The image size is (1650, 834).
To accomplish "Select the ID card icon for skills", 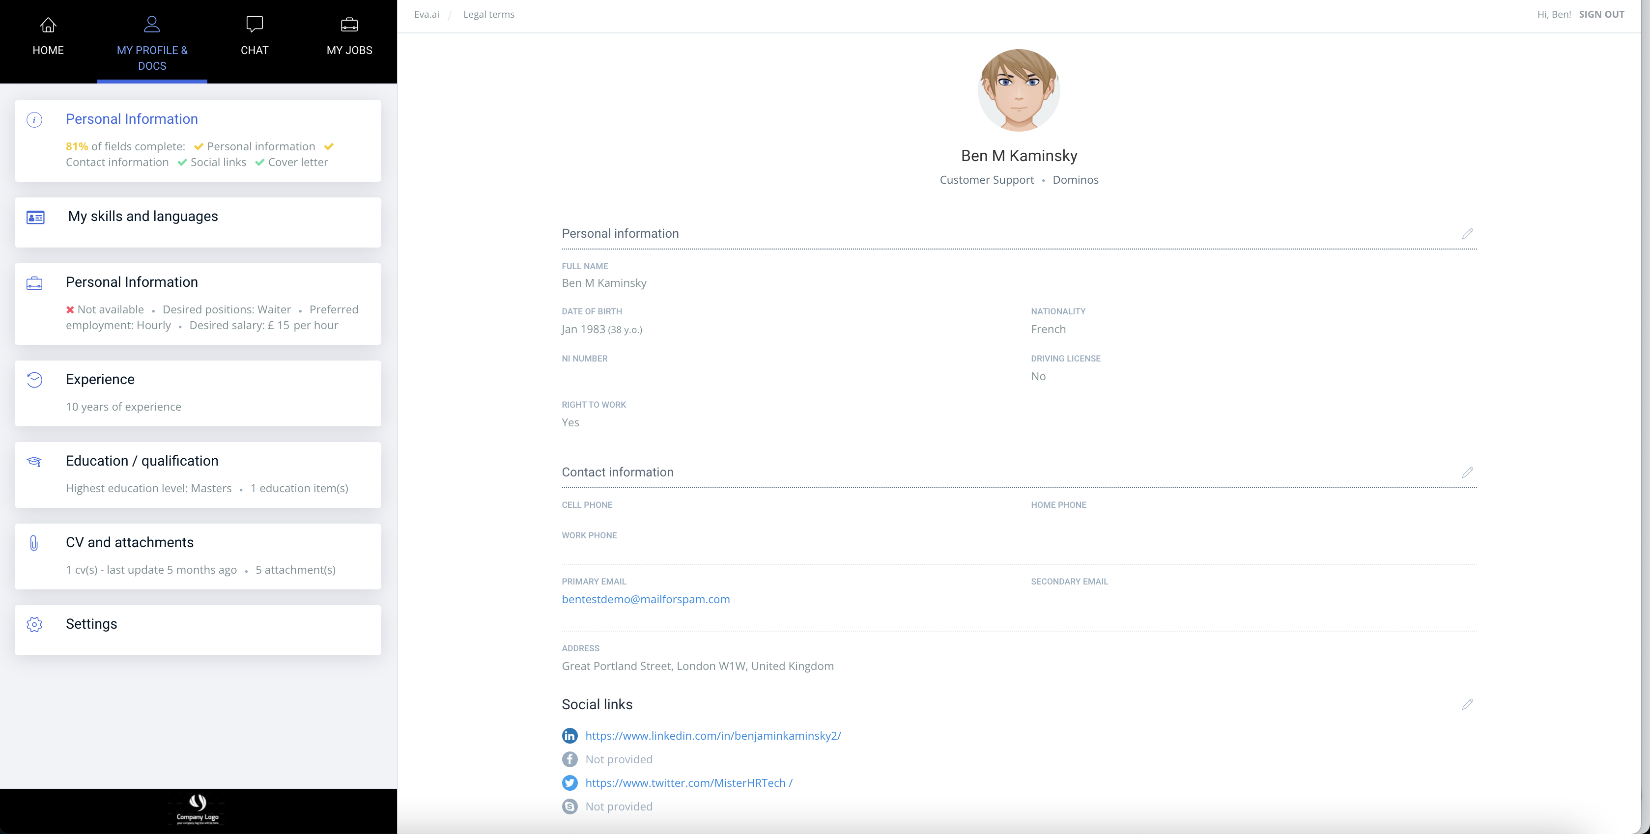I will pos(34,218).
